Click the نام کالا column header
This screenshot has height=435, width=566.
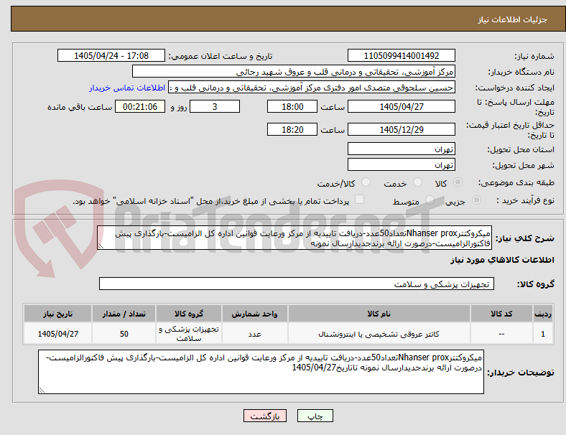(x=379, y=314)
